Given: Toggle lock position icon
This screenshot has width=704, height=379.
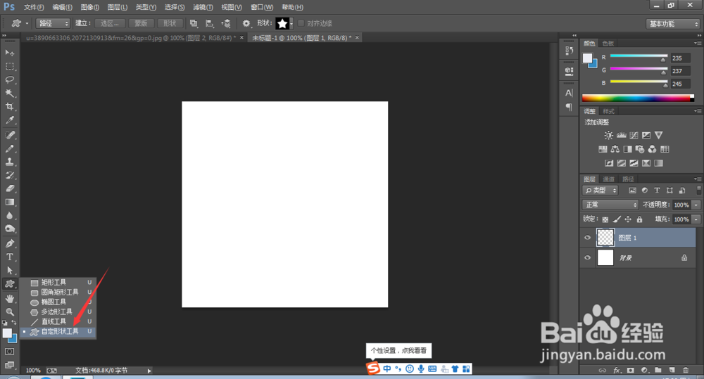Looking at the screenshot, I should [x=628, y=219].
